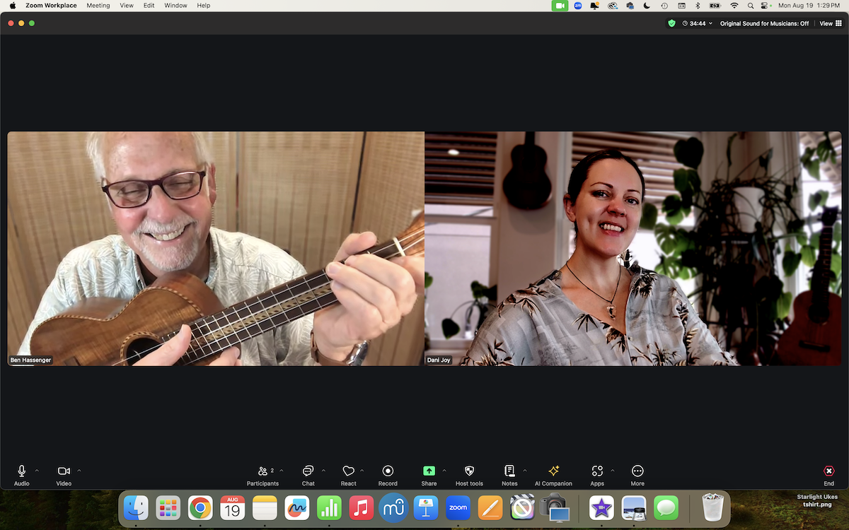Open Messages from the Dock

(666, 507)
